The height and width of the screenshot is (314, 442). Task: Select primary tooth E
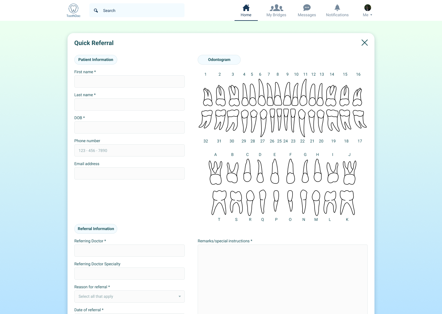[275, 171]
